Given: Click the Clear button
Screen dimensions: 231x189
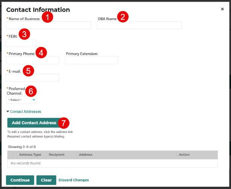Looking at the screenshot, I should (x=46, y=180).
